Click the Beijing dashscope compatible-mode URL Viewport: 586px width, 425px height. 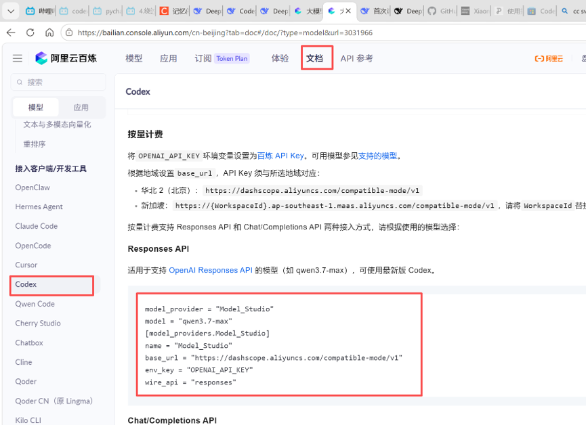pos(312,191)
